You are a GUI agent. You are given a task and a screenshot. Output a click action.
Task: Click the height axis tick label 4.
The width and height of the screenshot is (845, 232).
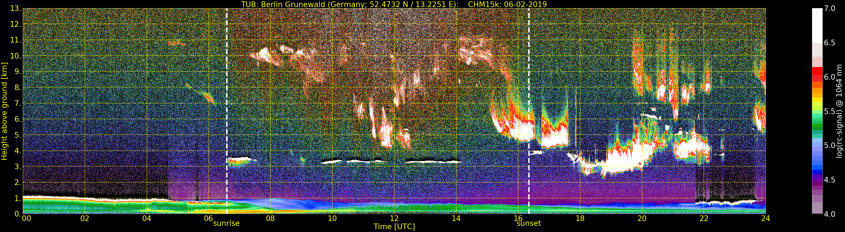[18, 151]
